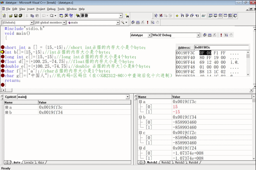Viewport: 256px width, 170px height.
Task: Open the Win32 Debug configuration dropdown
Action: click(198, 35)
